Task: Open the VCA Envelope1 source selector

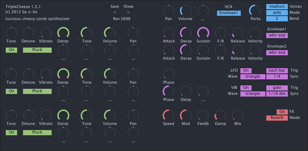Action: [229, 13]
